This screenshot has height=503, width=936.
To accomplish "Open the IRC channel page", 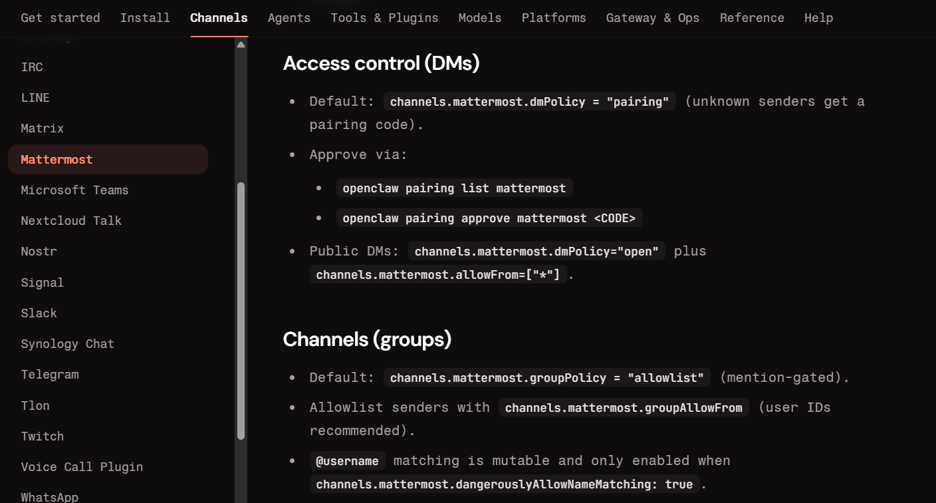I will pyautogui.click(x=108, y=67).
